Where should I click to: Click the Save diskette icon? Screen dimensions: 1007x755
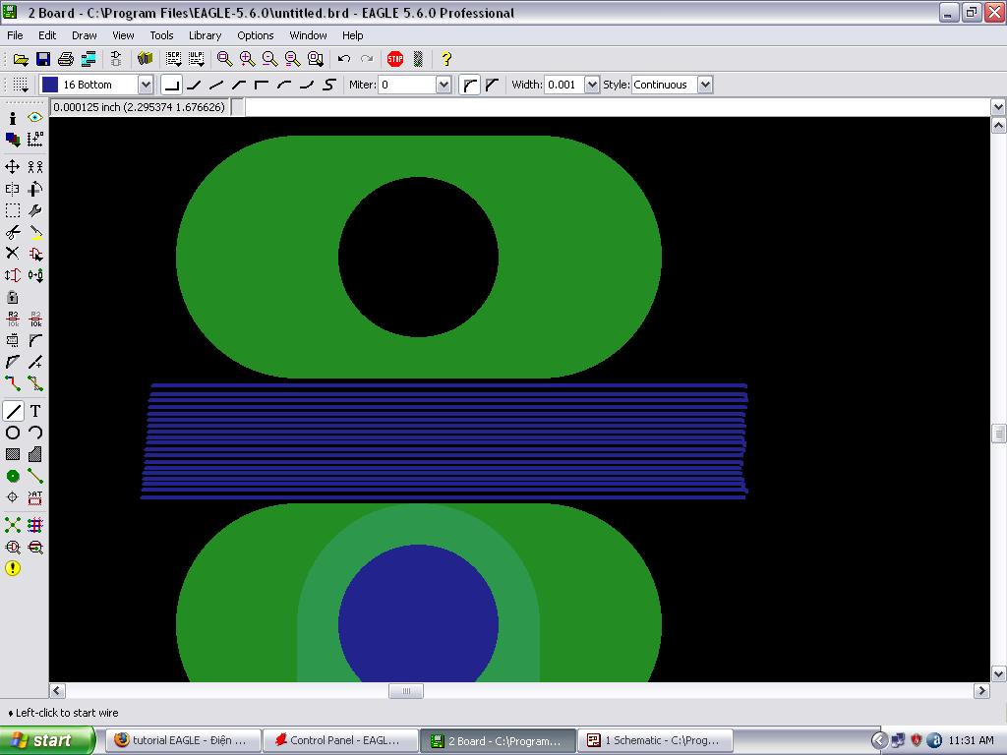(43, 59)
